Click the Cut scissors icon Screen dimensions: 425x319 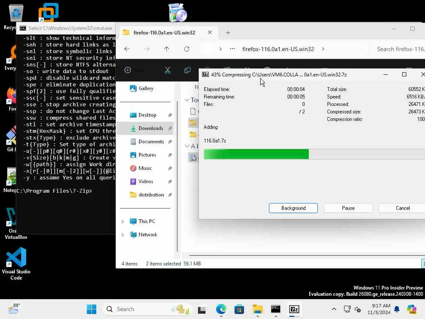tap(168, 70)
